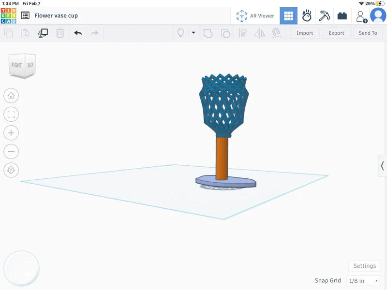This screenshot has height=290, width=387.
Task: Click the Copy icon
Action: [9, 33]
